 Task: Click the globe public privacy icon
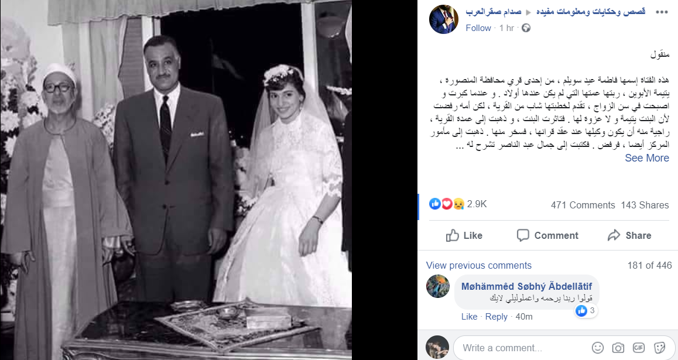coord(526,28)
